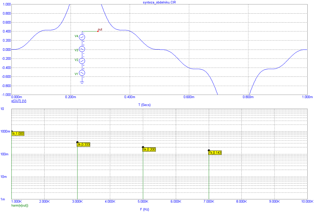316x213 pixels.
Task: Click the V3 sine source symbol
Action: click(x=82, y=49)
